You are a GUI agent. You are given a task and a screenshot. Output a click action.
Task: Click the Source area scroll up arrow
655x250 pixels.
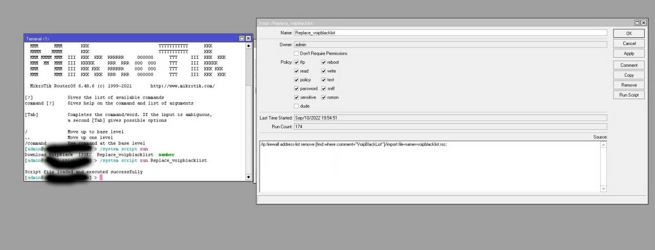click(x=604, y=145)
